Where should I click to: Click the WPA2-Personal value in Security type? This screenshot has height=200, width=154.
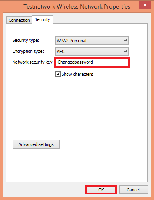71,41
